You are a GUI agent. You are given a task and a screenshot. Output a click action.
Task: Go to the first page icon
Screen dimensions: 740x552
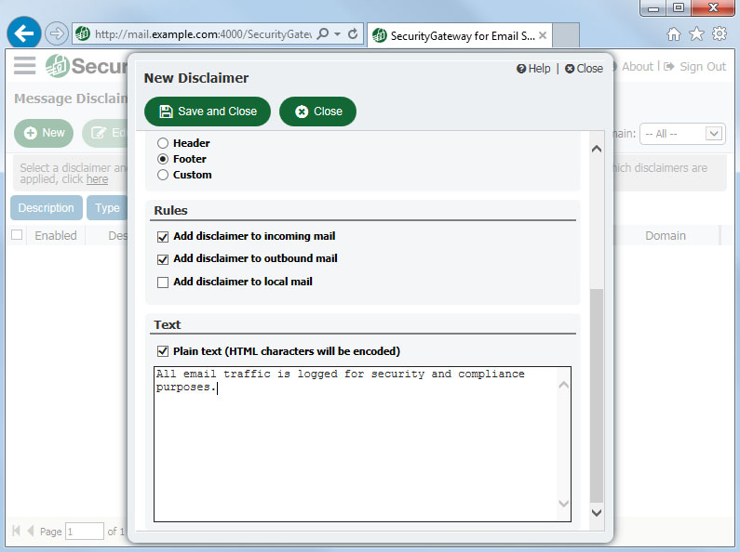click(16, 531)
